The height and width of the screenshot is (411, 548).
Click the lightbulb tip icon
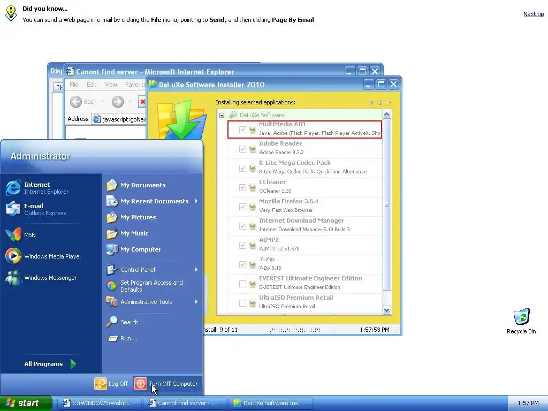coord(11,13)
